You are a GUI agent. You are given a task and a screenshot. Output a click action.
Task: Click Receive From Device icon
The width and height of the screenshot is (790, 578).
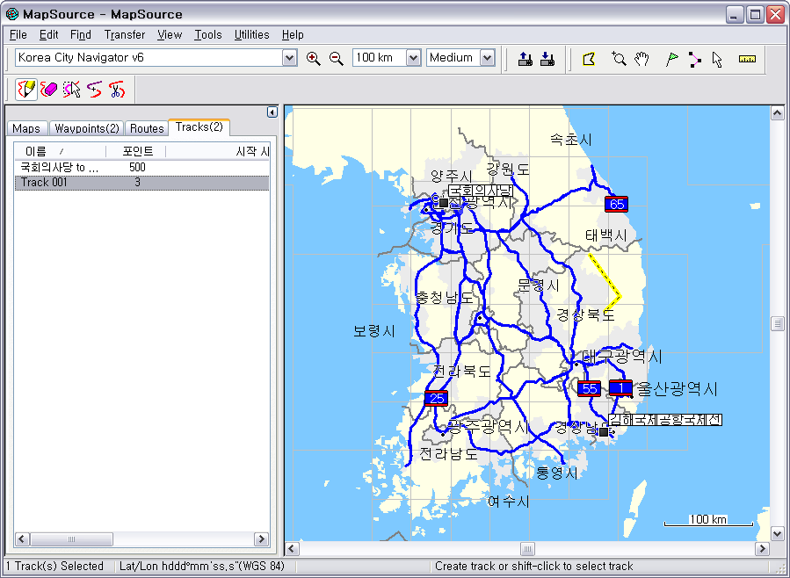pos(547,59)
